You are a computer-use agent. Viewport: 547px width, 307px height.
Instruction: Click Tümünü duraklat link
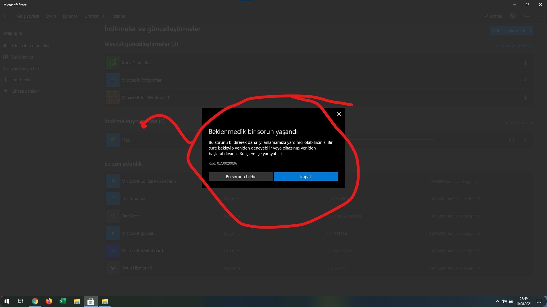517,123
